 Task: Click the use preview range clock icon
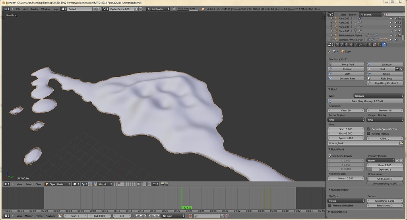click(60, 216)
